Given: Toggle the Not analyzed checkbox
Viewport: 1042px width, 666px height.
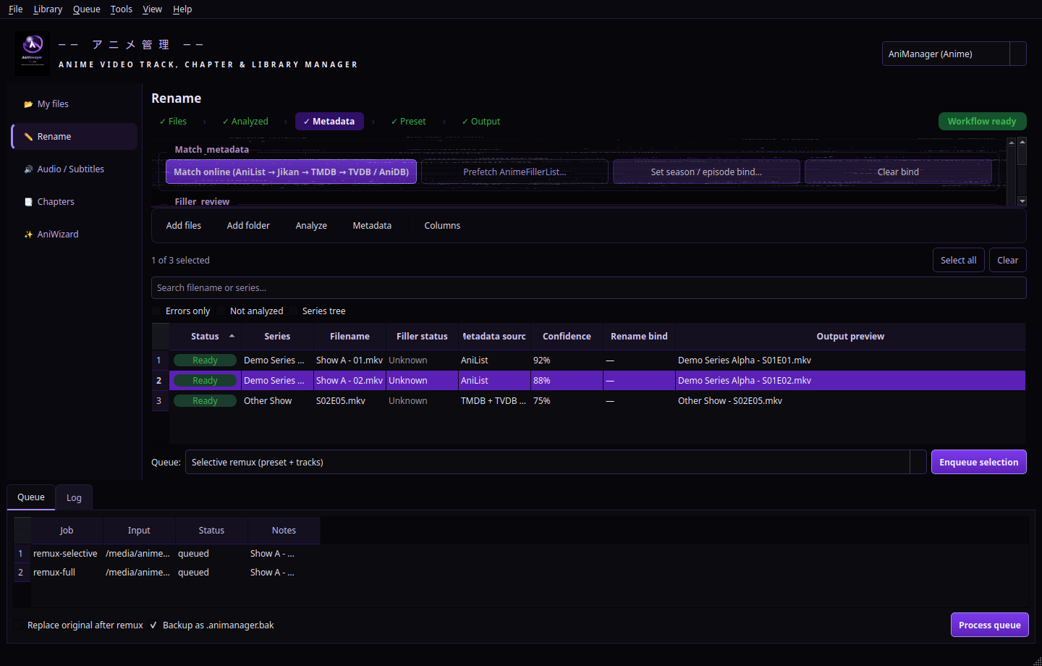Looking at the screenshot, I should (x=221, y=311).
